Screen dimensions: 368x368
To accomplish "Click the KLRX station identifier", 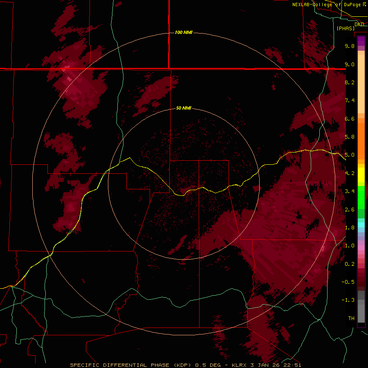I will pos(239,365).
